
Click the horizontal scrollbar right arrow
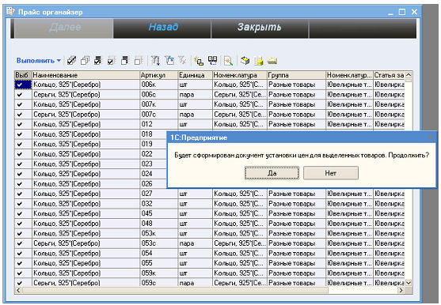(401, 291)
